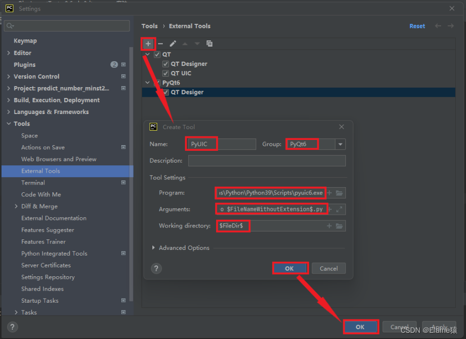Click project-level icon beside Plugins
This screenshot has height=339, width=466.
(x=123, y=65)
